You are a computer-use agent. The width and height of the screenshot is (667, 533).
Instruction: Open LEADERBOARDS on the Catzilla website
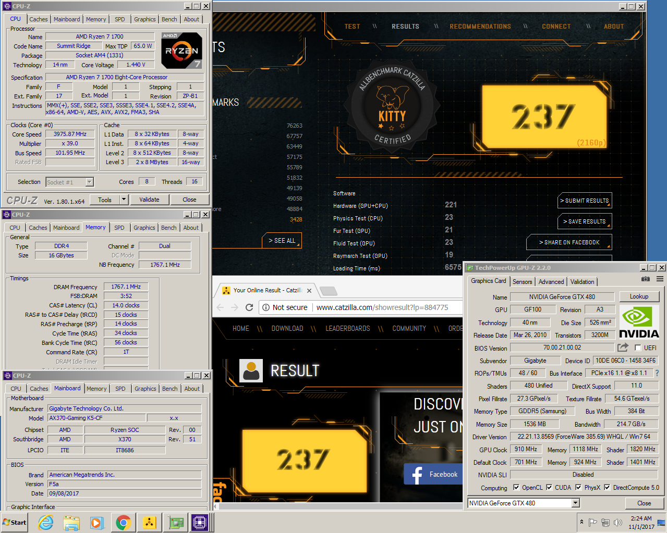tap(348, 329)
